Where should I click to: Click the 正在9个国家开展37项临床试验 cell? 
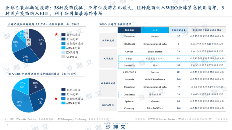tap(207, 65)
